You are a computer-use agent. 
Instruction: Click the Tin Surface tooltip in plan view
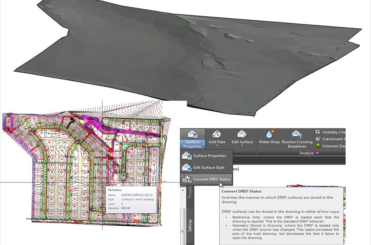tap(131, 200)
